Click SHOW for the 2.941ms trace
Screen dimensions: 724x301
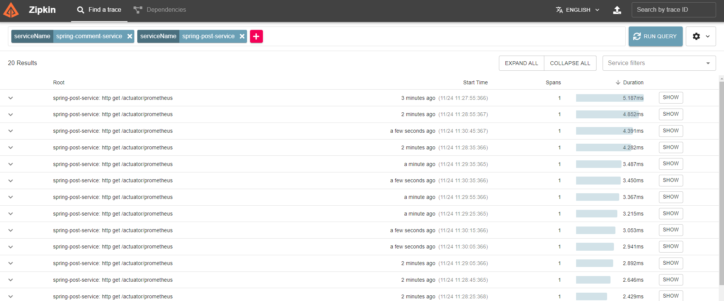pos(671,247)
